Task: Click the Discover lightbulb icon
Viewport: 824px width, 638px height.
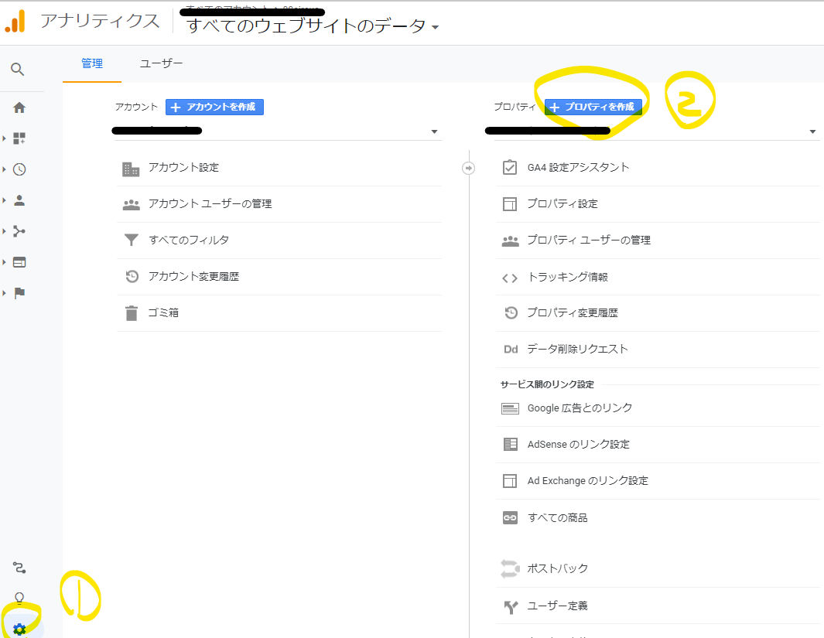Action: point(19,598)
